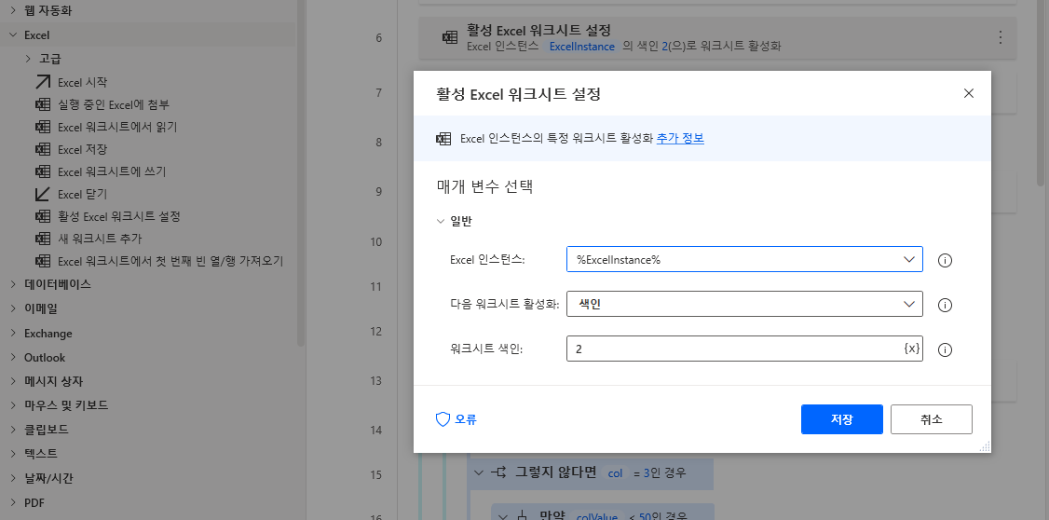Image resolution: width=1049 pixels, height=520 pixels.
Task: Click the shield icon next to 오류
Action: pyautogui.click(x=443, y=419)
